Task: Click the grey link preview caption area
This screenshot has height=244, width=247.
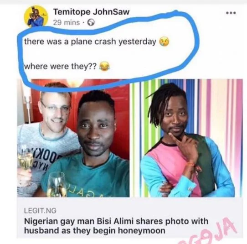Action: click(129, 218)
